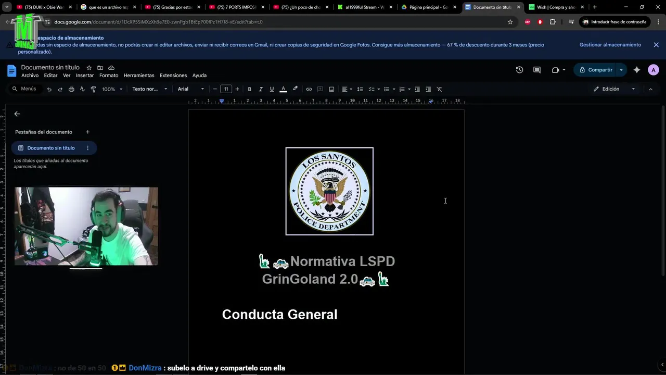Decrease font size with minus button
666x375 pixels.
tap(215, 89)
